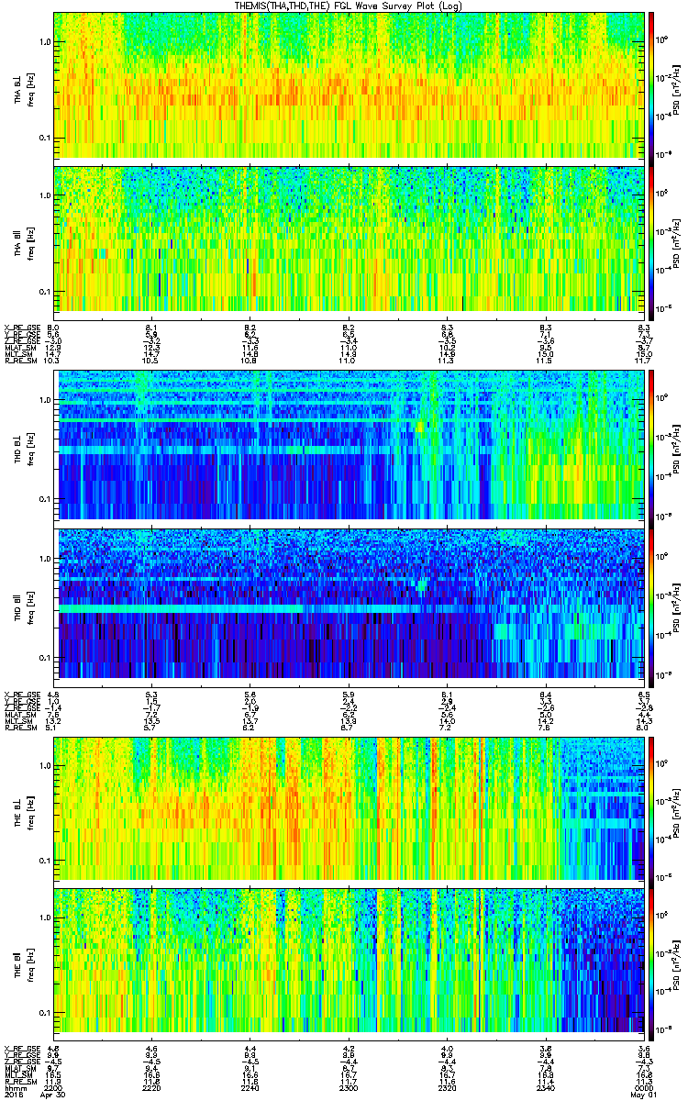Click the 2340 time tick label
Viewport: 688px width, 1101px height.
point(546,1087)
